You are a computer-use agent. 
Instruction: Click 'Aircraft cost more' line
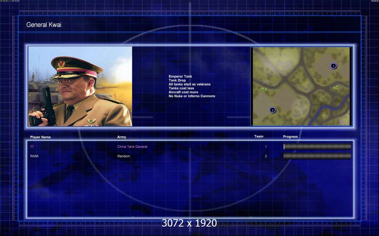pyautogui.click(x=184, y=92)
